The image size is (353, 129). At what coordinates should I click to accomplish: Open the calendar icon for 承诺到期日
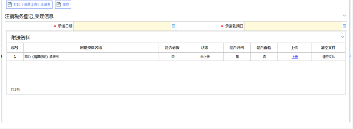click(x=345, y=26)
